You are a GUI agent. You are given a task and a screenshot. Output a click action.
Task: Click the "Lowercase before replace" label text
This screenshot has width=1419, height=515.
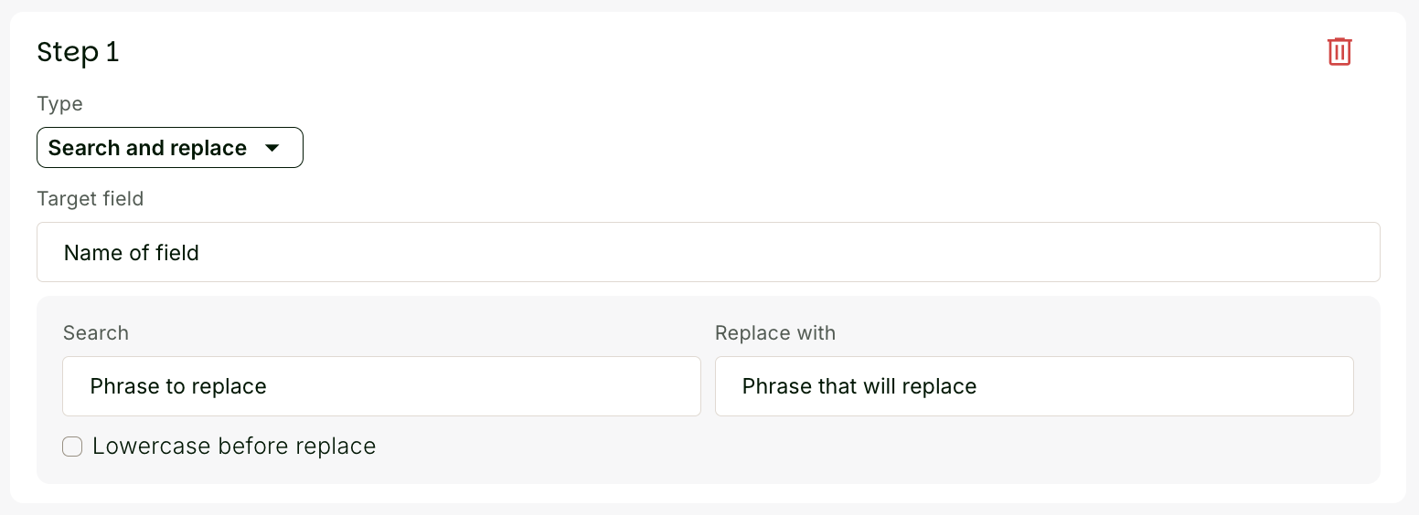point(234,447)
